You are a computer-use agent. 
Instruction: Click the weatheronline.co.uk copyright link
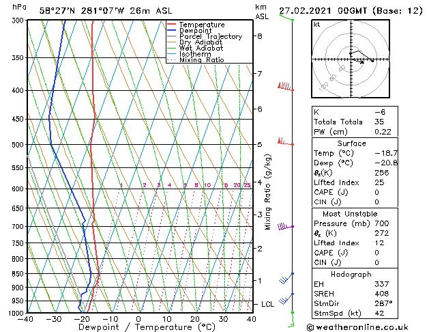point(357,327)
